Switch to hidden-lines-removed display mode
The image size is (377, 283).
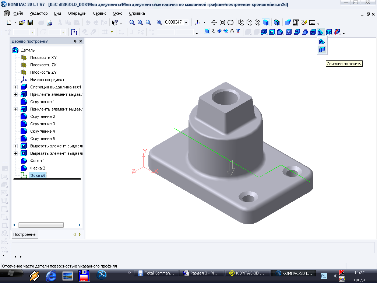coord(249,22)
